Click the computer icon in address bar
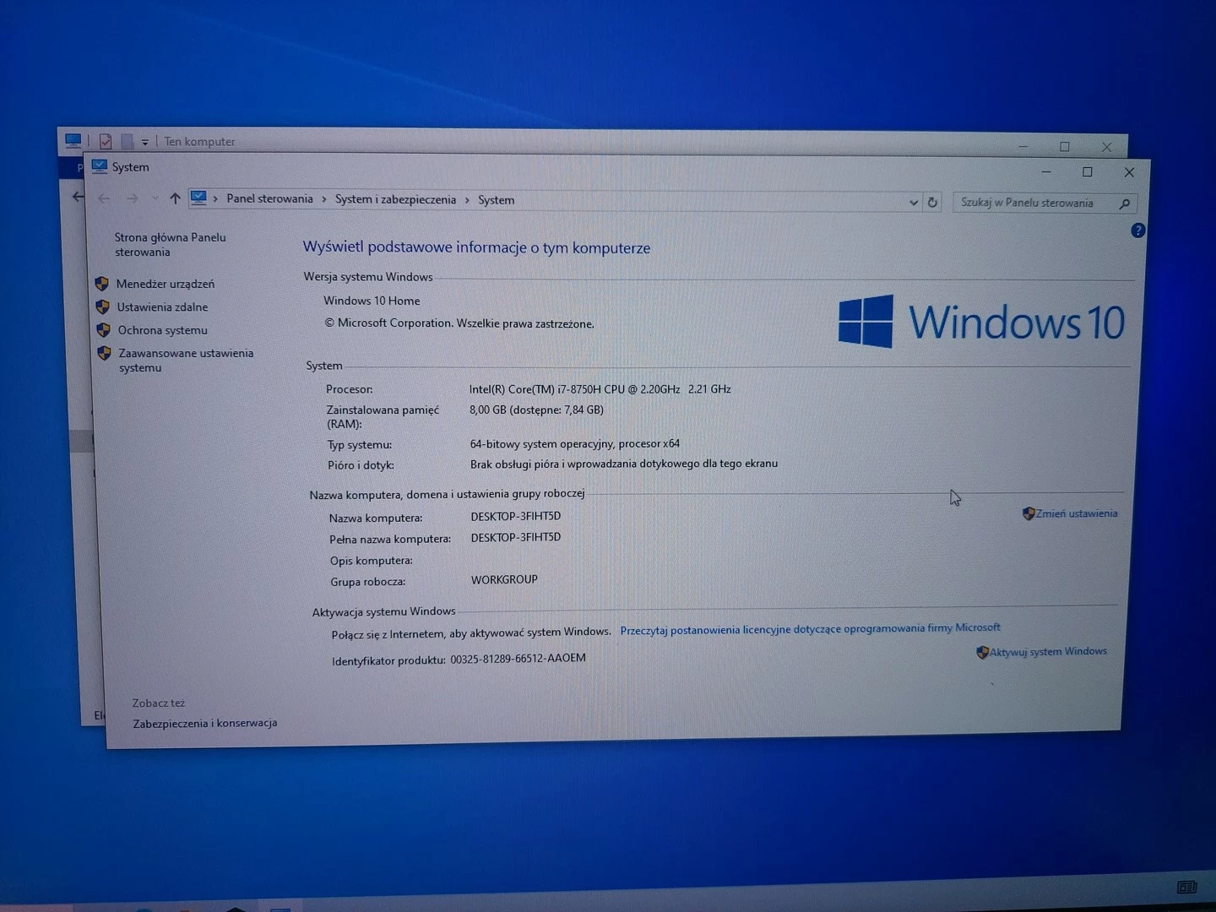This screenshot has height=912, width=1216. click(198, 198)
